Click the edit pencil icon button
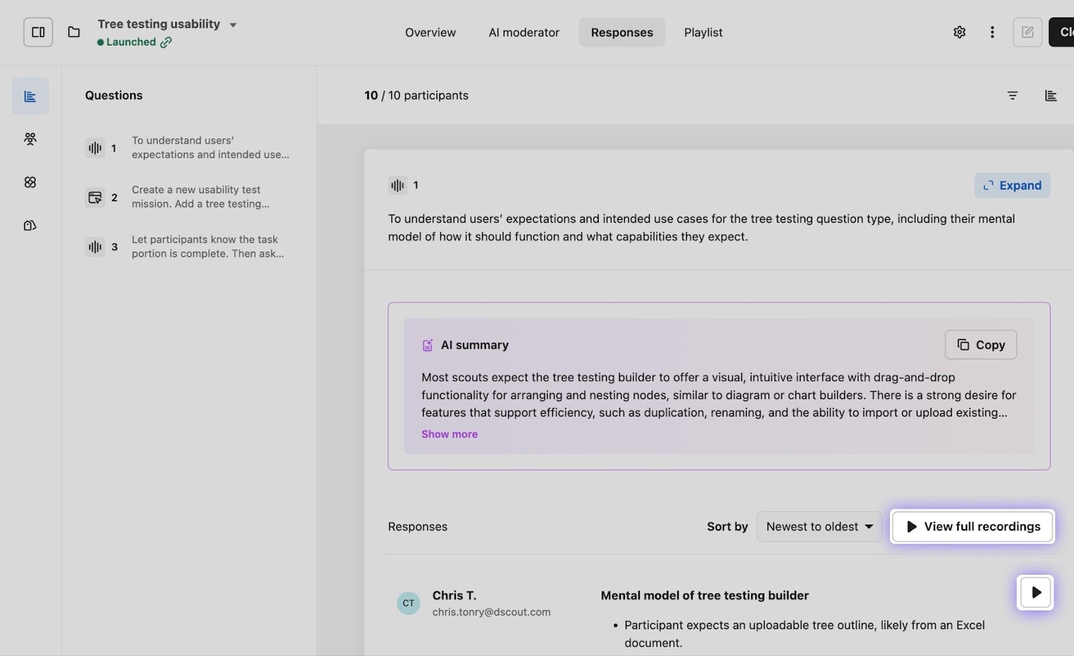Screen dimensions: 1074x656 pos(1027,32)
